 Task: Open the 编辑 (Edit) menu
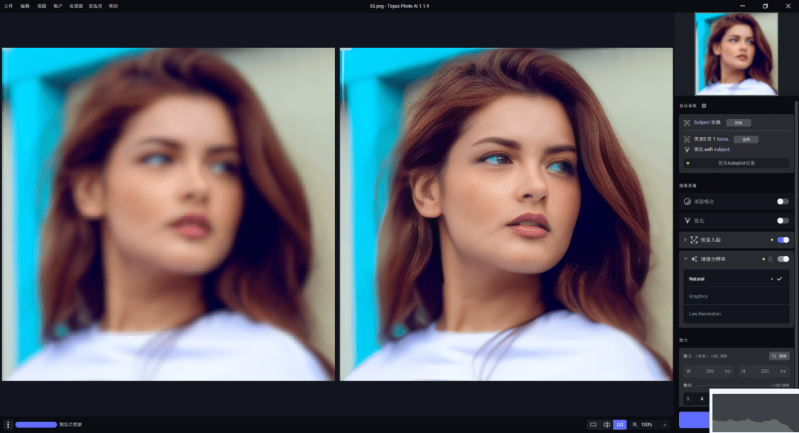(25, 6)
